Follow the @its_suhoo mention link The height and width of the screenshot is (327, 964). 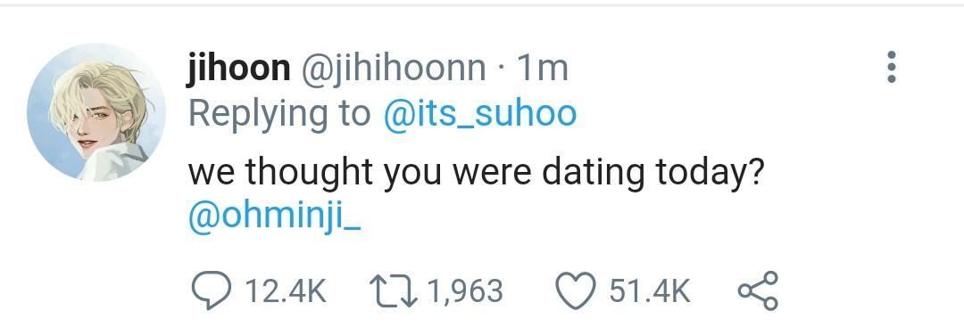pyautogui.click(x=480, y=114)
